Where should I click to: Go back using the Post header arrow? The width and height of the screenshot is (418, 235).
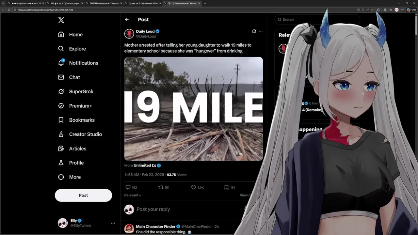[x=127, y=20]
